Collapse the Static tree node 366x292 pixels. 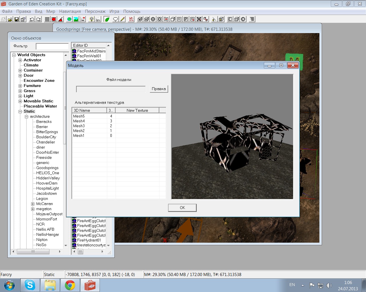(x=20, y=111)
